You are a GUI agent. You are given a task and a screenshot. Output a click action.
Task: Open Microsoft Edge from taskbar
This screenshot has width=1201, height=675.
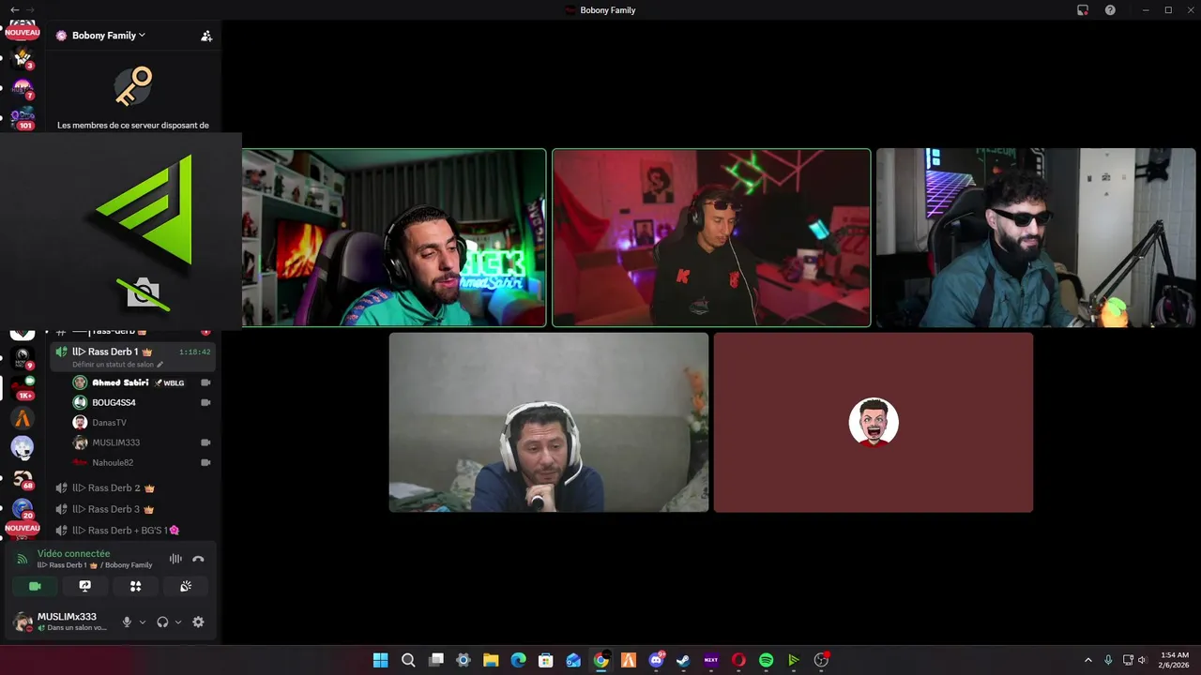point(518,660)
